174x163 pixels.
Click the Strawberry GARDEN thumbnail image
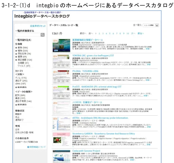[x=61, y=139]
